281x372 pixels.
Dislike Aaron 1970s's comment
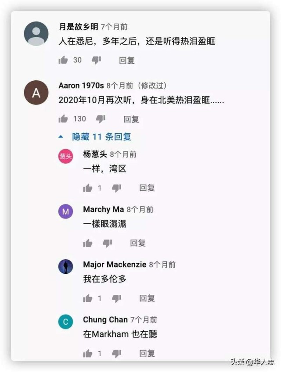[101, 119]
